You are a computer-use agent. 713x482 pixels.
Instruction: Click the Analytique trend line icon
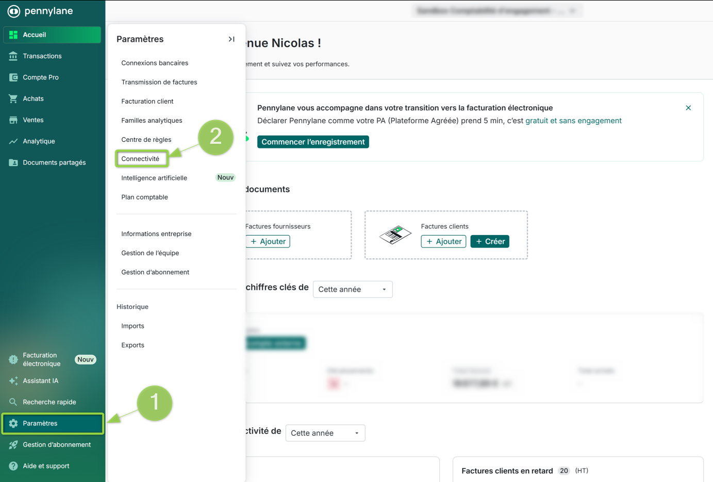[x=13, y=141]
